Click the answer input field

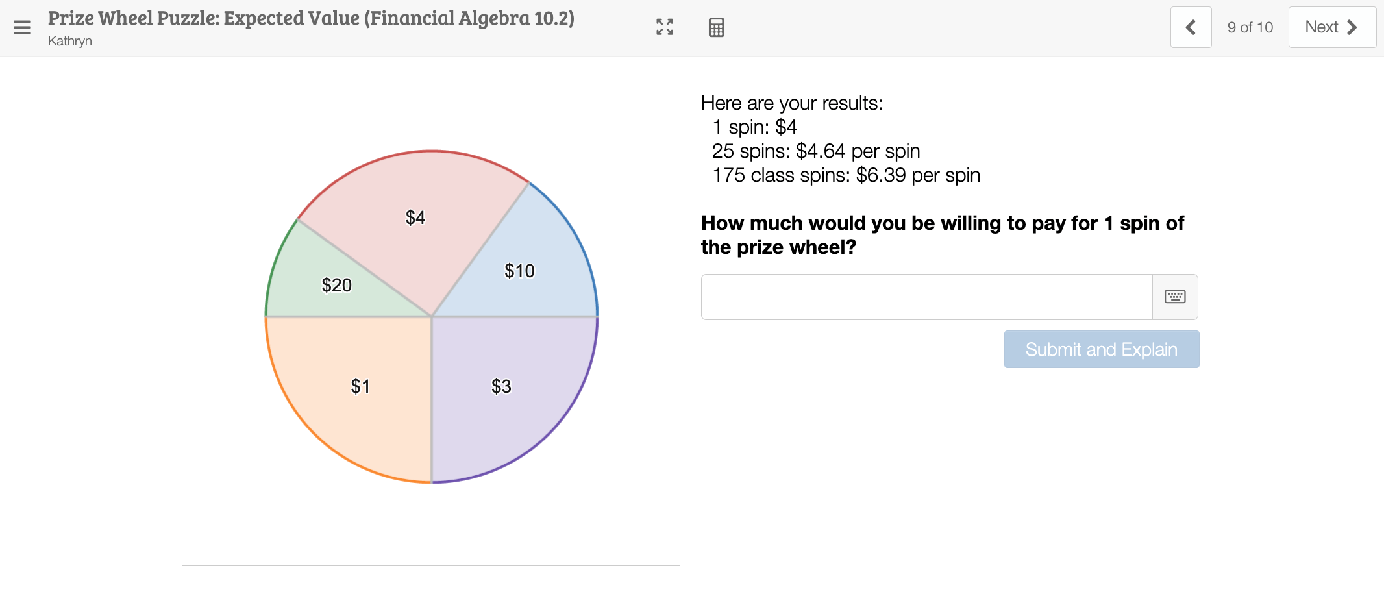pos(926,297)
